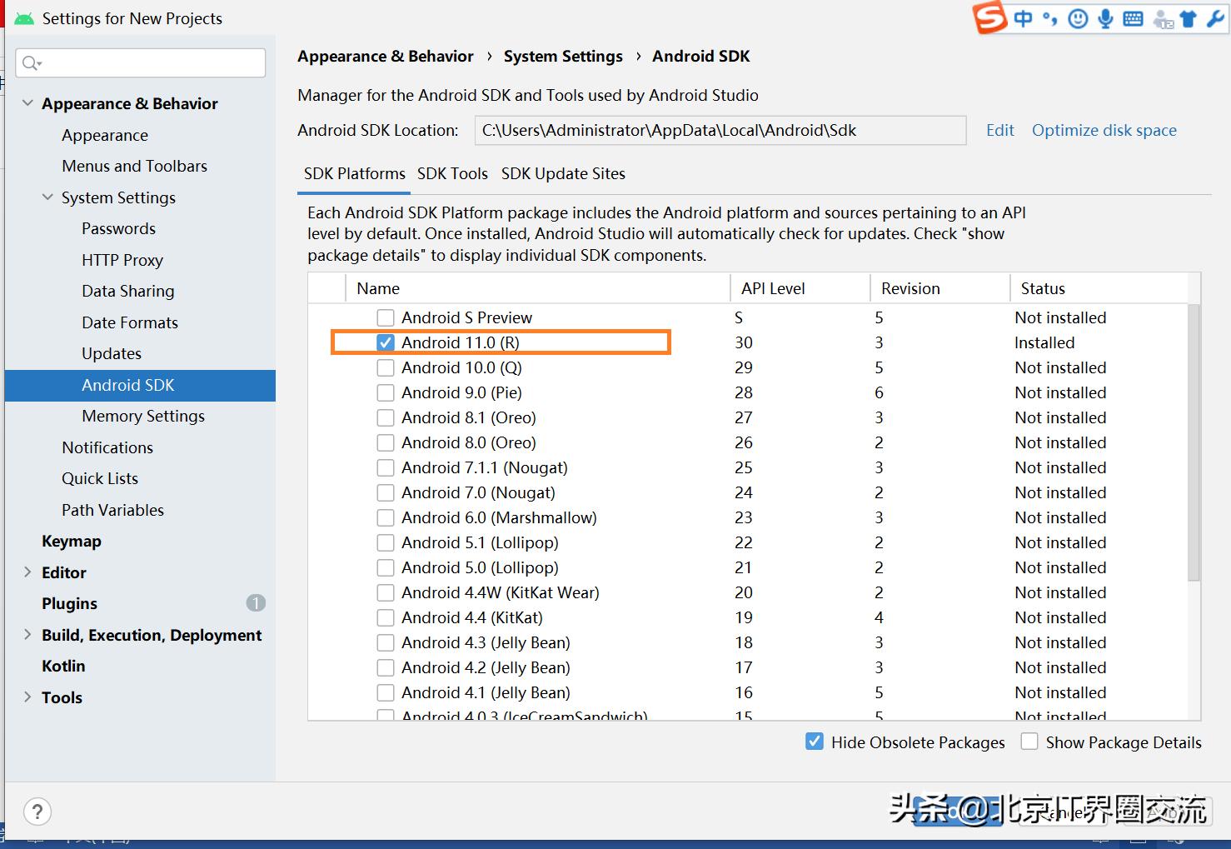The image size is (1231, 849).
Task: Select the Android 4.4W (KitKat Wear) row text
Action: pos(501,592)
